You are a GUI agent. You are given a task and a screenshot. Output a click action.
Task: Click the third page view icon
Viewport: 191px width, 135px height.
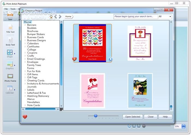pyautogui.click(x=139, y=126)
